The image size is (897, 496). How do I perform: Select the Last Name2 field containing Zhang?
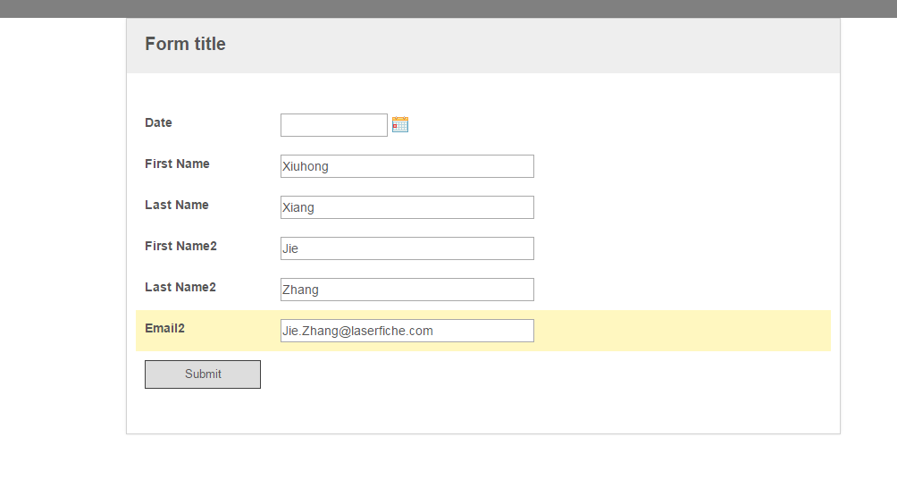coord(407,290)
